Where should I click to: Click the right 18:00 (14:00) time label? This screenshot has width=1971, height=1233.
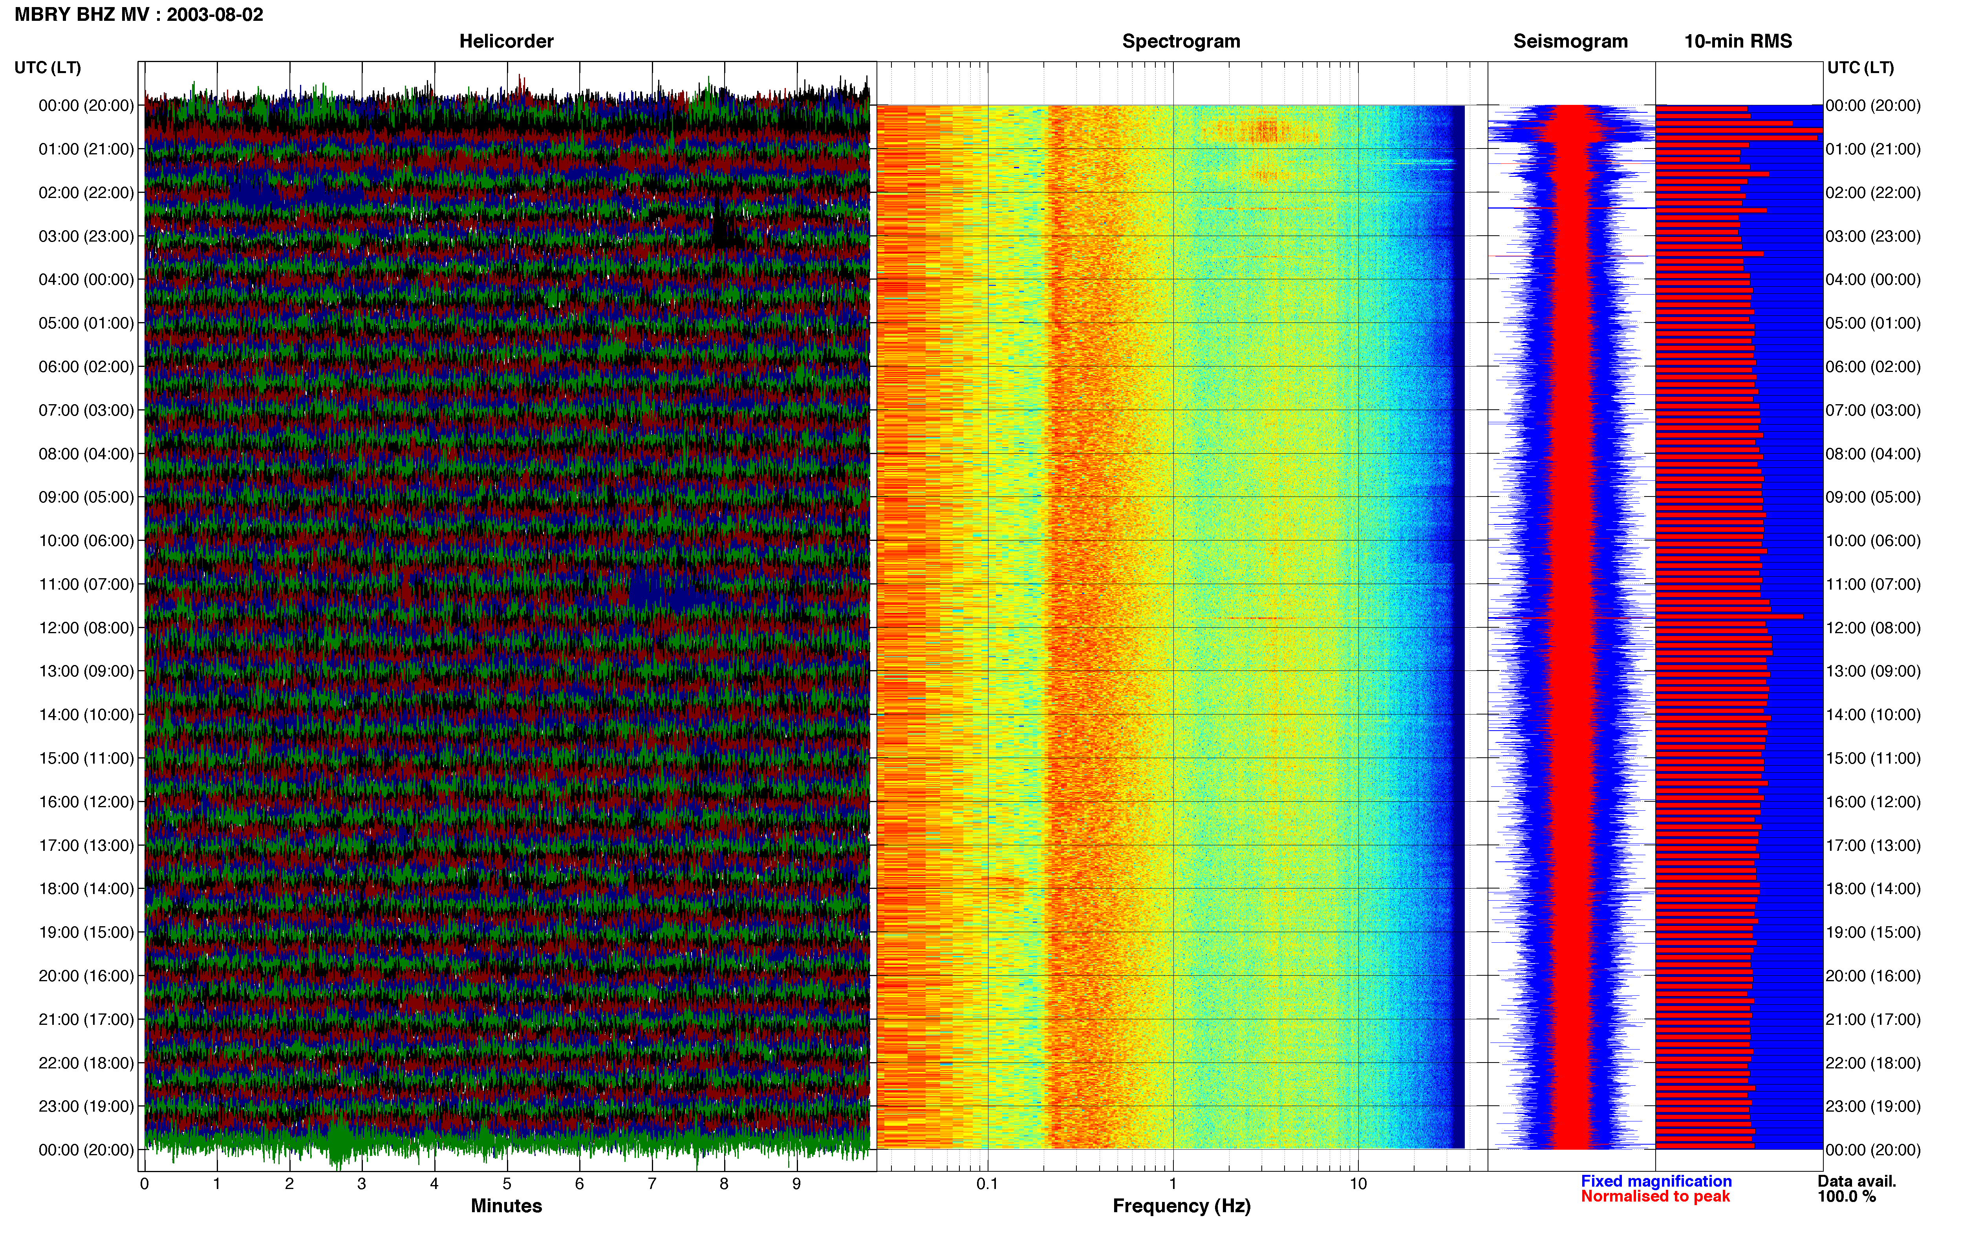click(1873, 888)
